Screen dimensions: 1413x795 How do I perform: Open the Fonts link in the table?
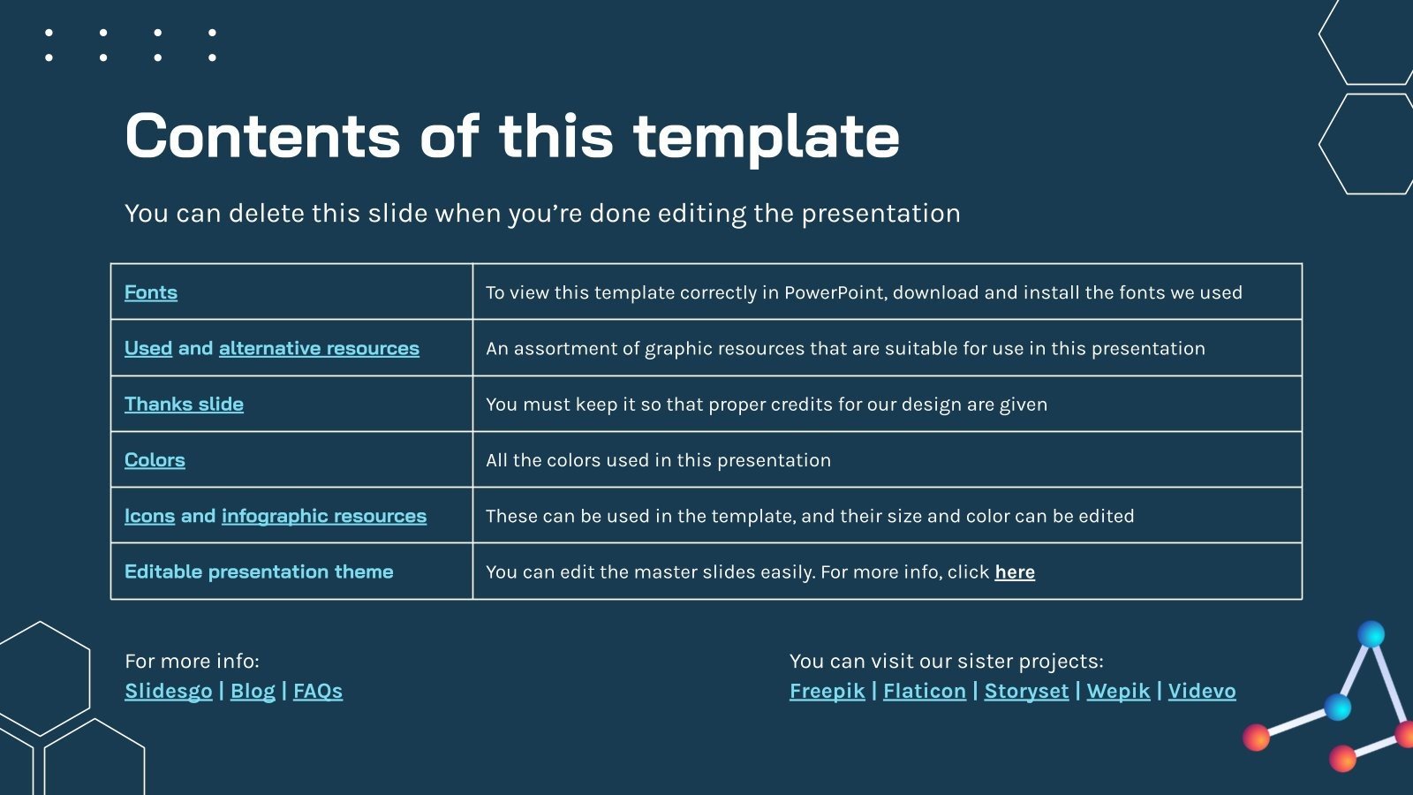[x=151, y=292]
